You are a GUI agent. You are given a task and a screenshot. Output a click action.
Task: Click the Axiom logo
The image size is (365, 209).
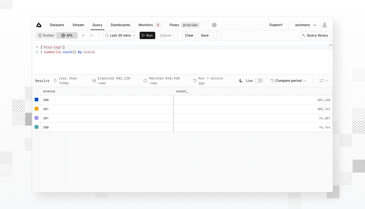click(x=39, y=25)
